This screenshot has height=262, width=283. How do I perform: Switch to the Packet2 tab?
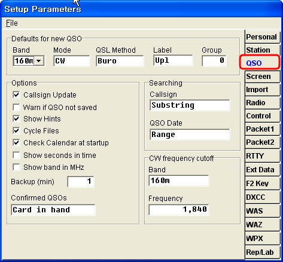tap(262, 142)
